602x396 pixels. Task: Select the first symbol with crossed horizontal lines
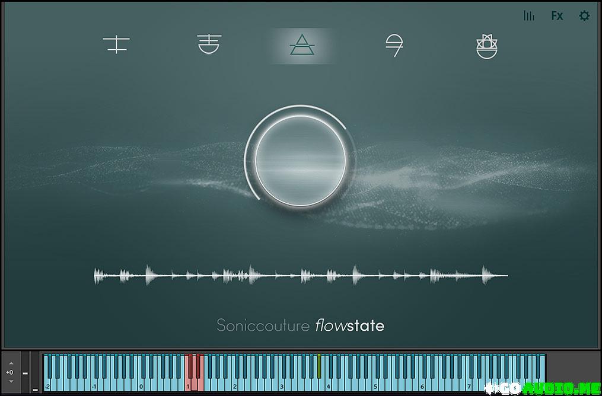pyautogui.click(x=116, y=45)
